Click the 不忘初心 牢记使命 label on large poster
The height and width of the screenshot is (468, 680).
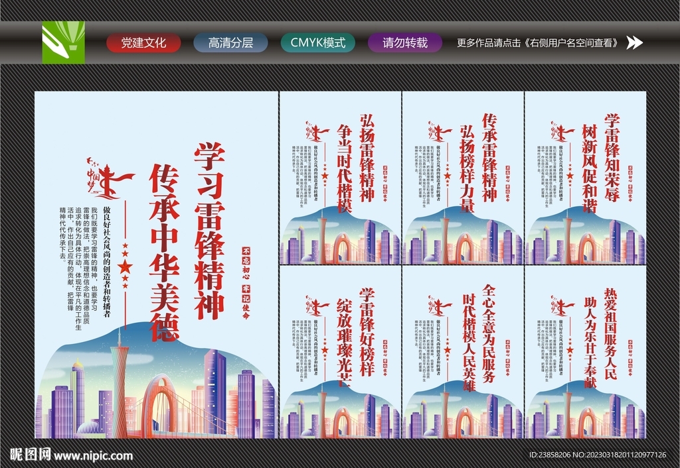tap(246, 283)
